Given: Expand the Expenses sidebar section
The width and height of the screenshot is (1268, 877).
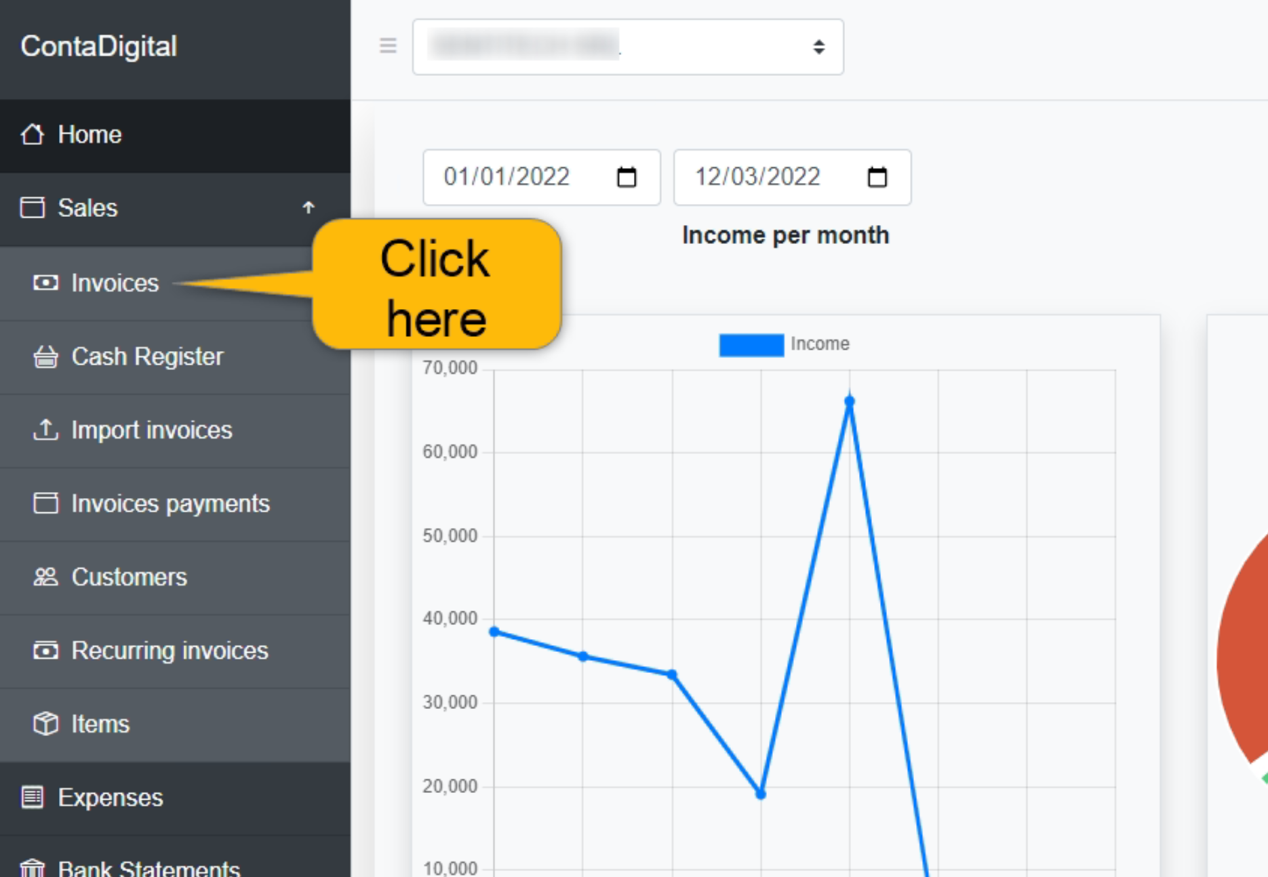Looking at the screenshot, I should pyautogui.click(x=110, y=798).
